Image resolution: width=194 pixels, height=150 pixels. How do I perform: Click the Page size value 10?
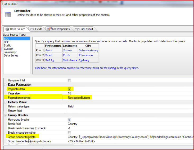click(70, 93)
